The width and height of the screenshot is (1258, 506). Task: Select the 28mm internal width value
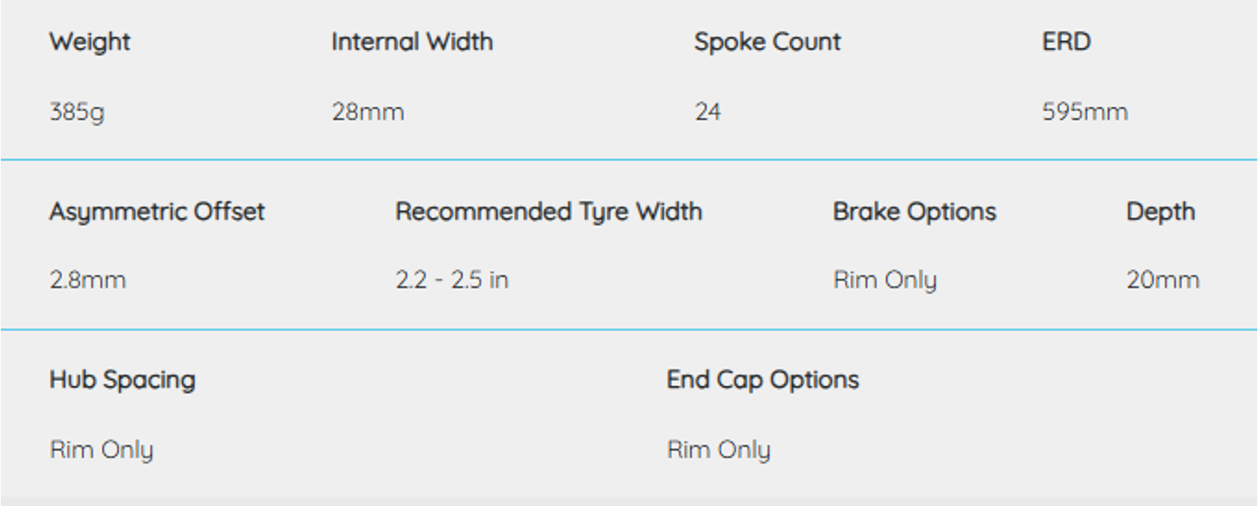tap(368, 112)
